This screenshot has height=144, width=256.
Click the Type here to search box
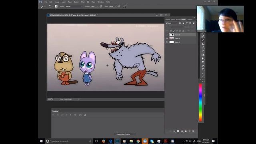pyautogui.click(x=68, y=141)
